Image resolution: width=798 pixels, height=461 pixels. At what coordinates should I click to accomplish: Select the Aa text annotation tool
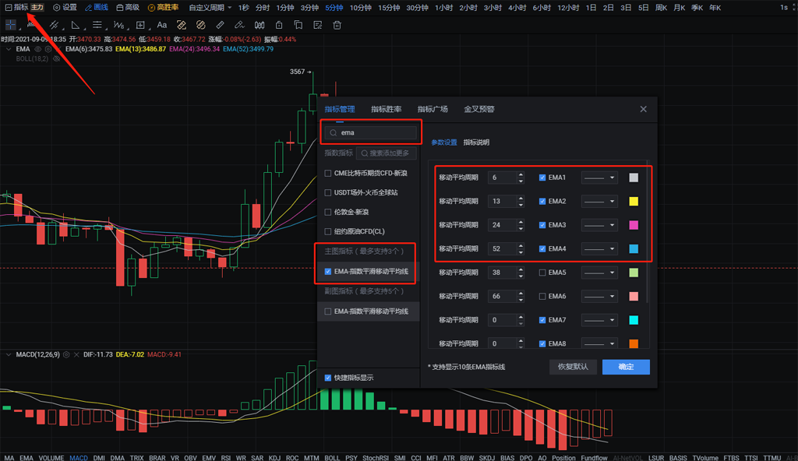pyautogui.click(x=162, y=25)
